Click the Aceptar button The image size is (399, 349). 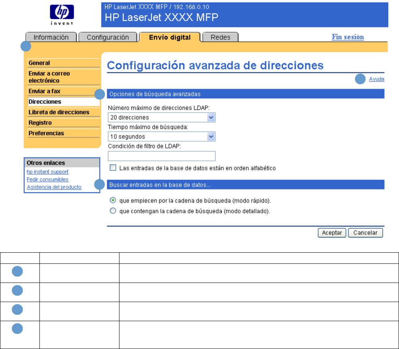[332, 233]
